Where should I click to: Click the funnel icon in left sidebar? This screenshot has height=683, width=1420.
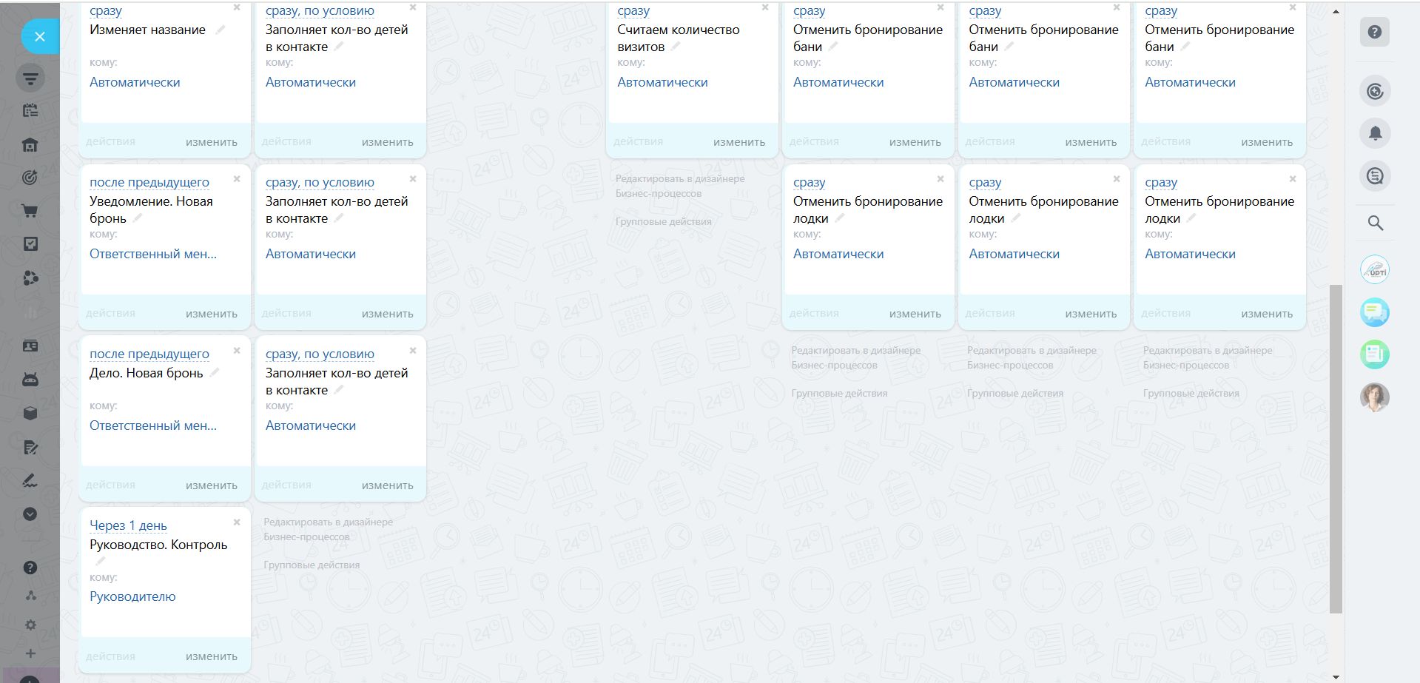coord(30,78)
